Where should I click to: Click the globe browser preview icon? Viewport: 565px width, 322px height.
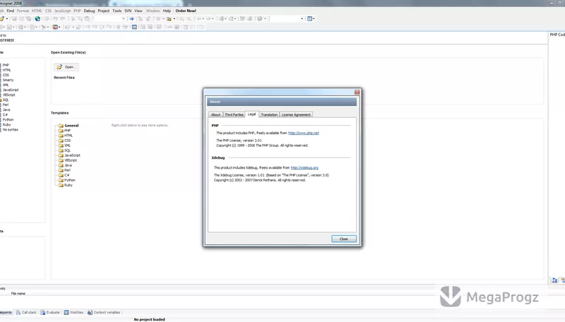[x=37, y=19]
